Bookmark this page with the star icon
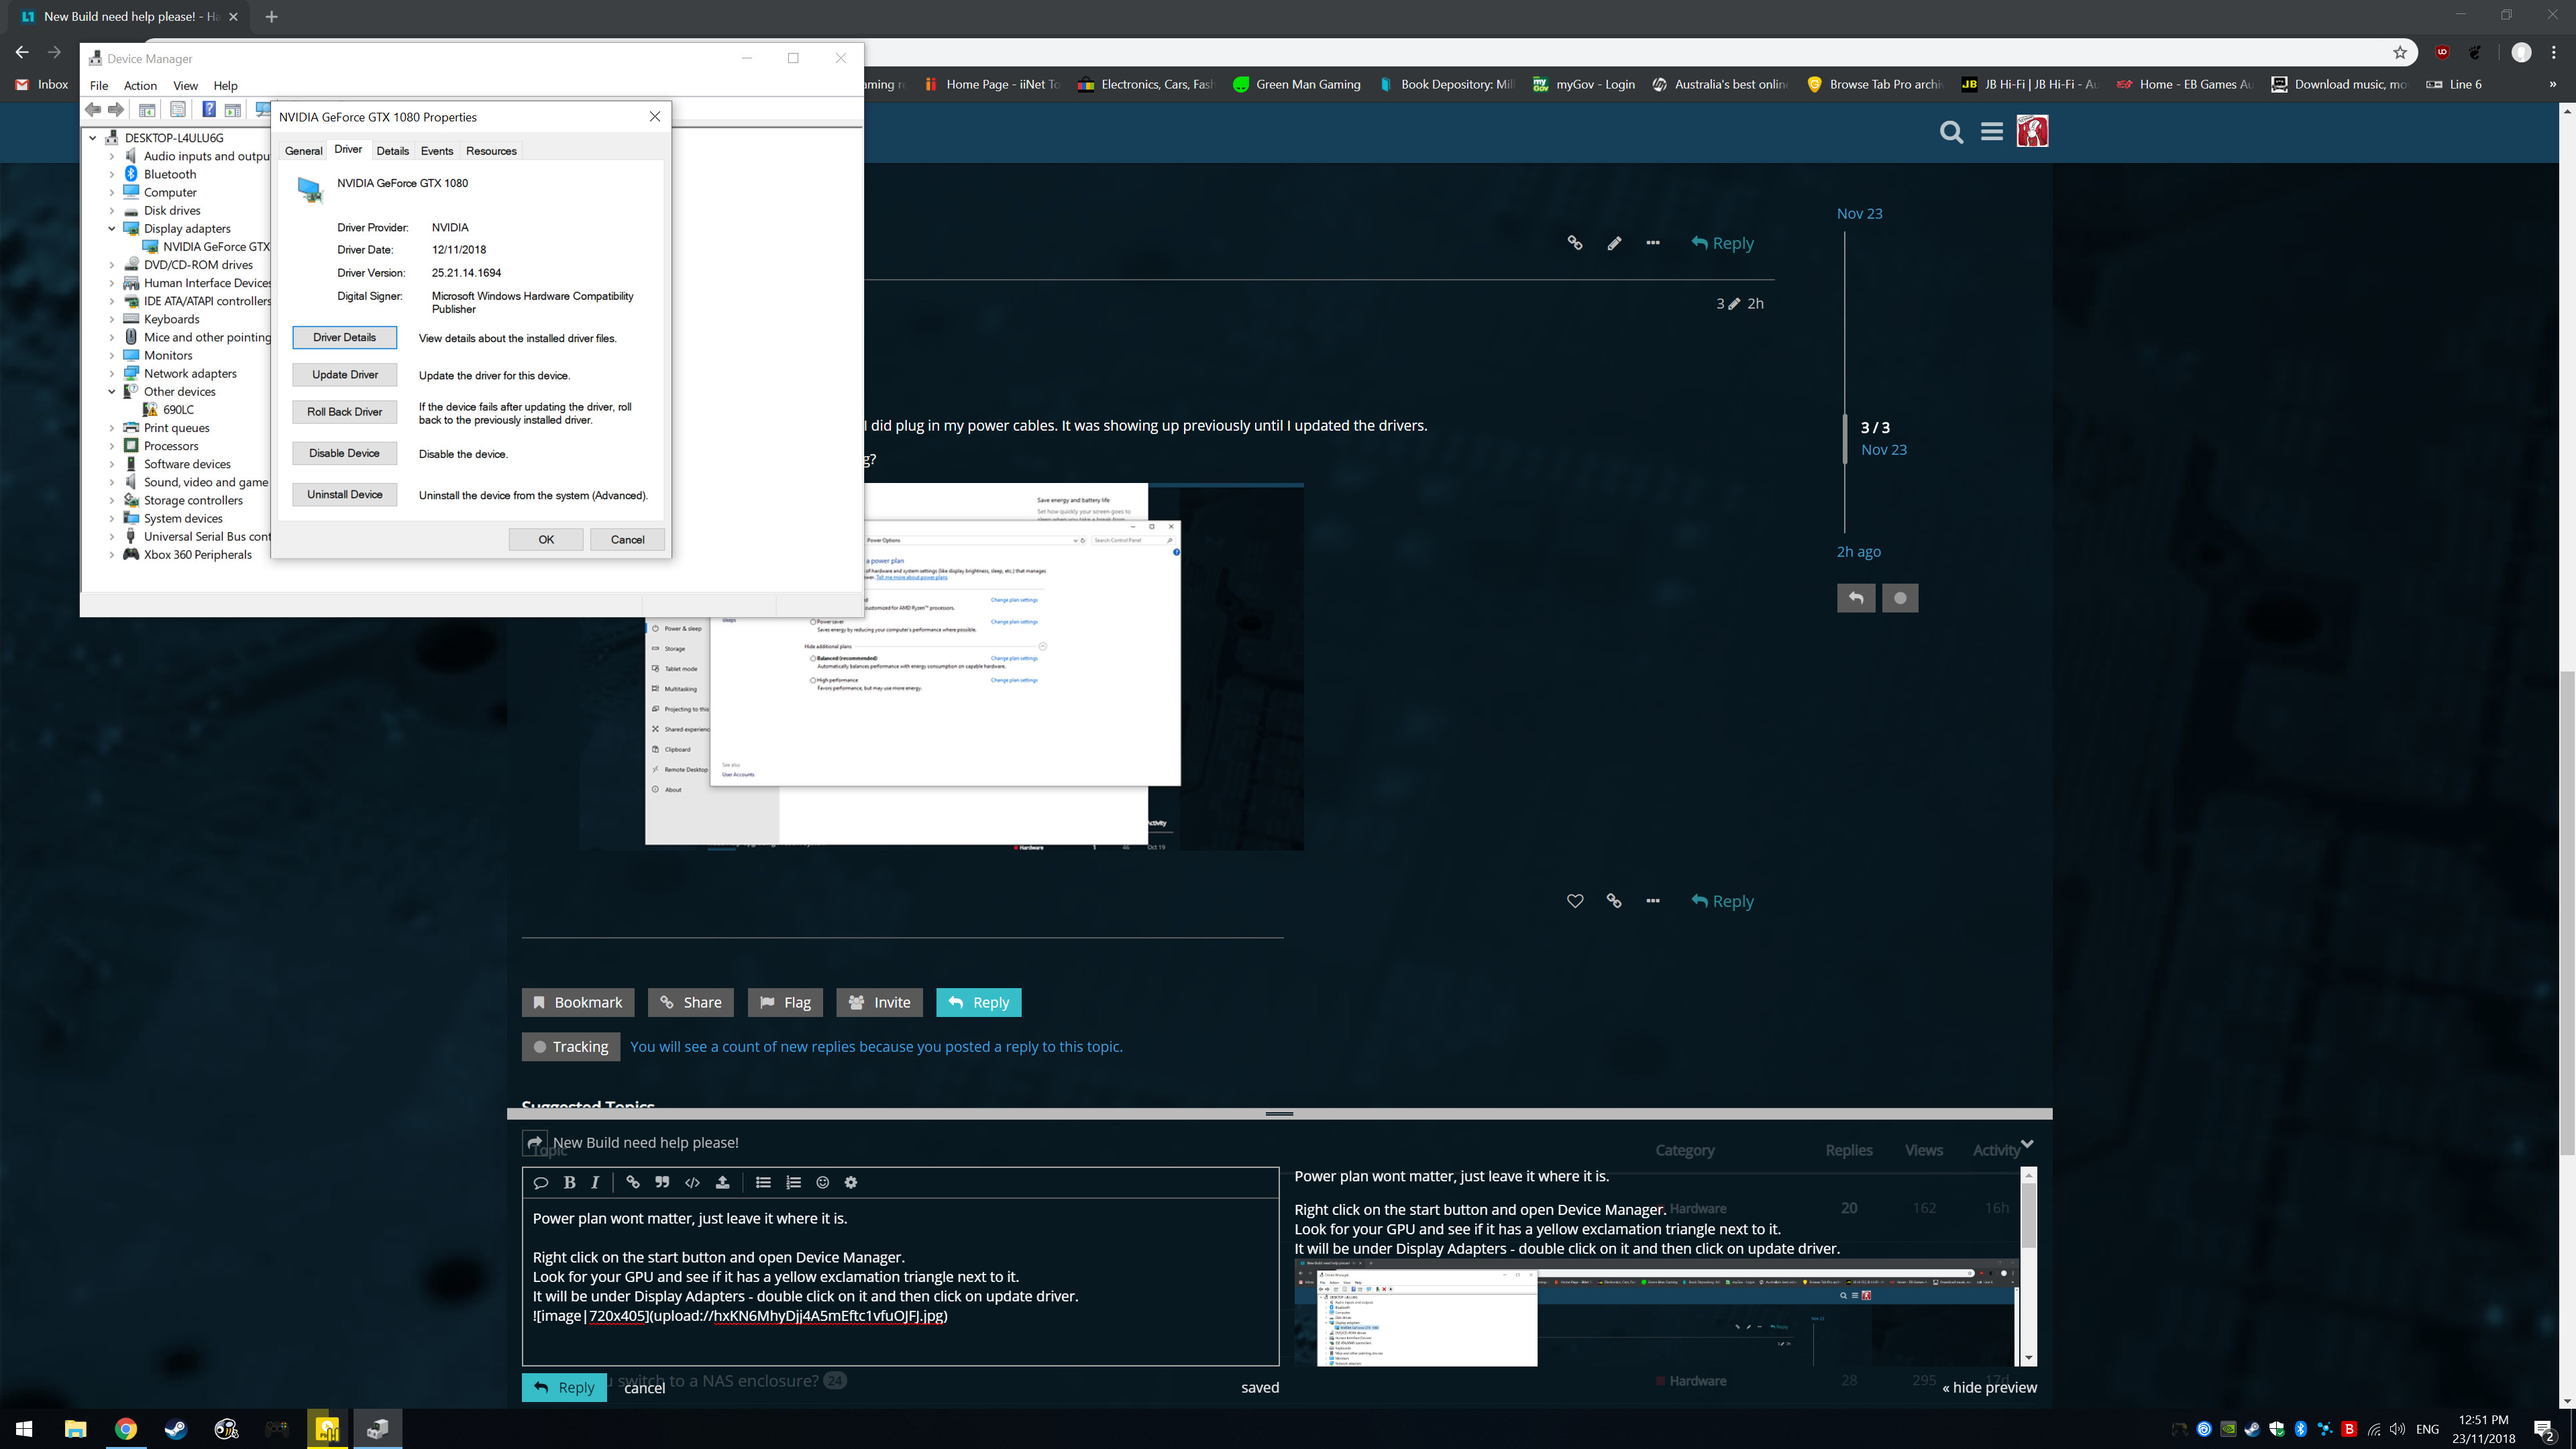 tap(2400, 53)
